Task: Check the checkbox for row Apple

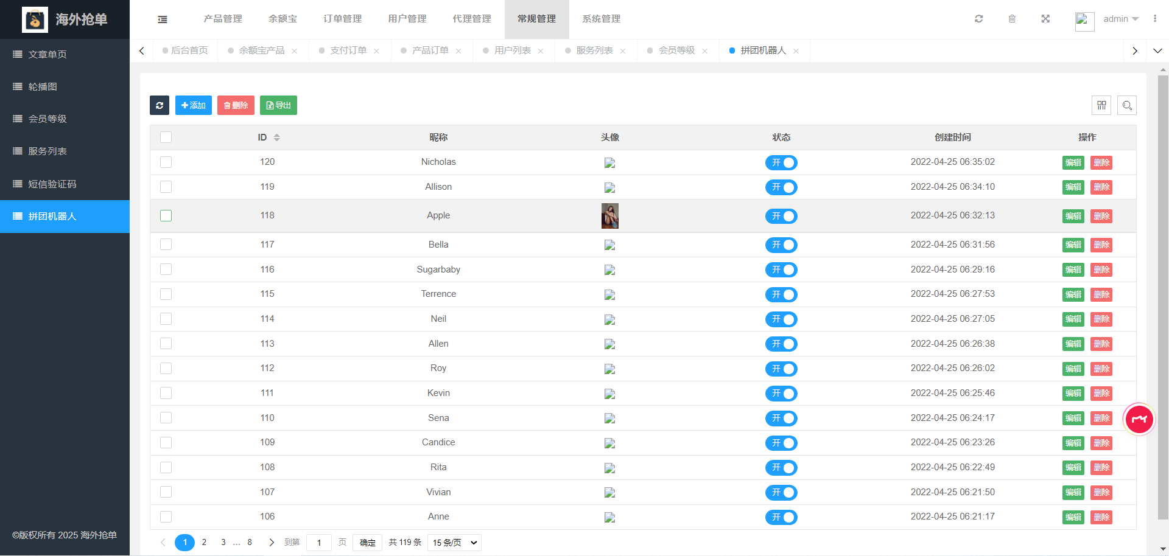Action: (x=166, y=216)
